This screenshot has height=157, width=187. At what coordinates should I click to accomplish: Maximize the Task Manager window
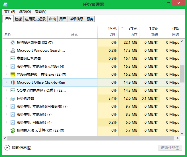168,3
